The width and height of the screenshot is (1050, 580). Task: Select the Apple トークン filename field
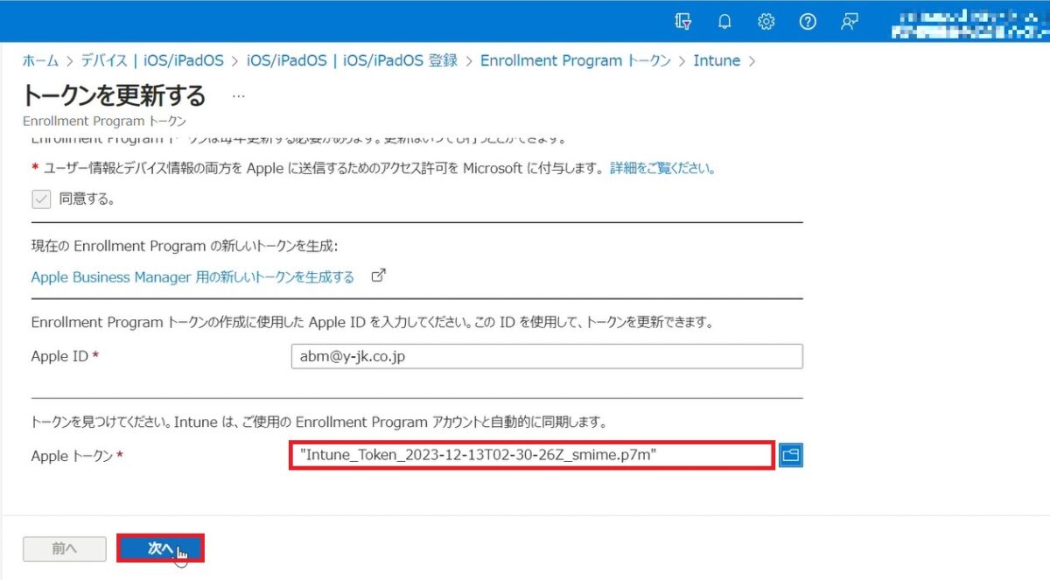(532, 455)
